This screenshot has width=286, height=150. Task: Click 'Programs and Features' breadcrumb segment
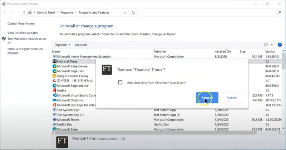pos(94,12)
